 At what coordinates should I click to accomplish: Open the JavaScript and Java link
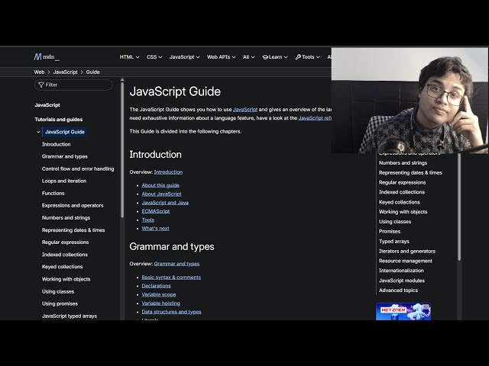click(165, 203)
